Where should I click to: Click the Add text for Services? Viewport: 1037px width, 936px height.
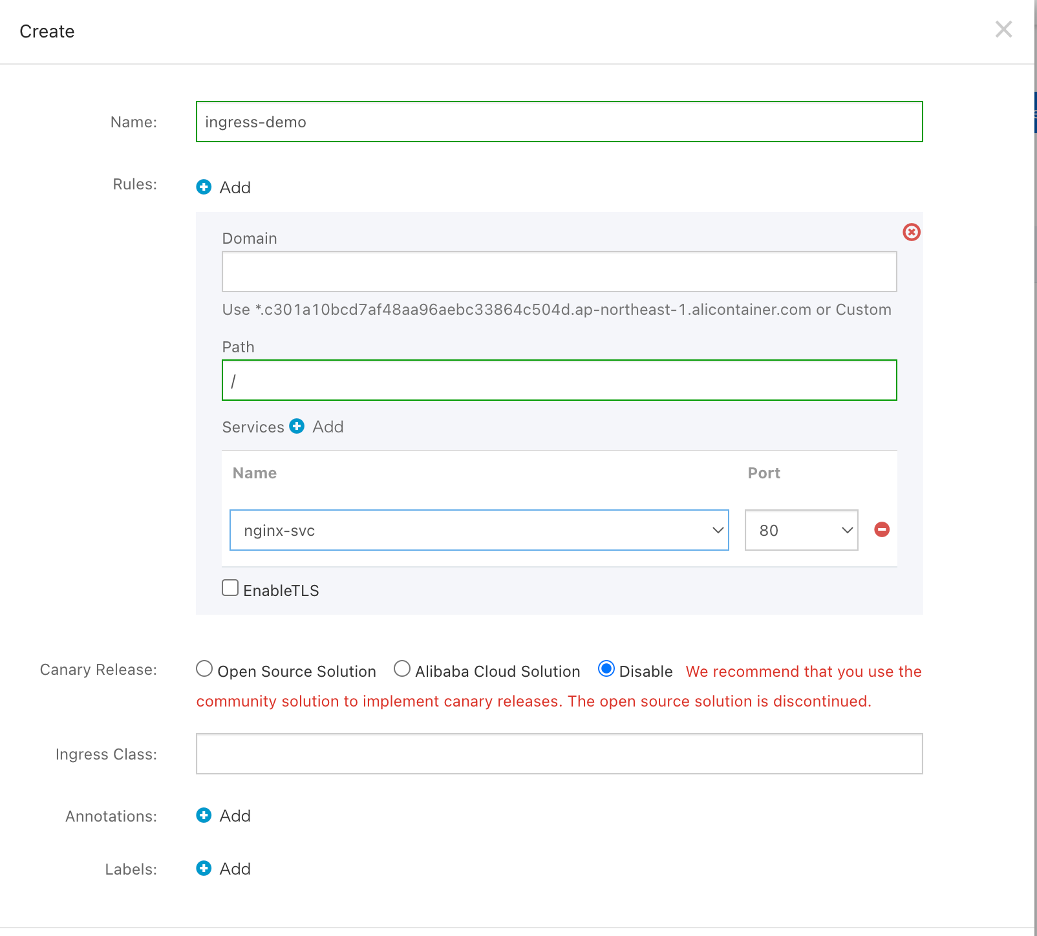click(328, 427)
